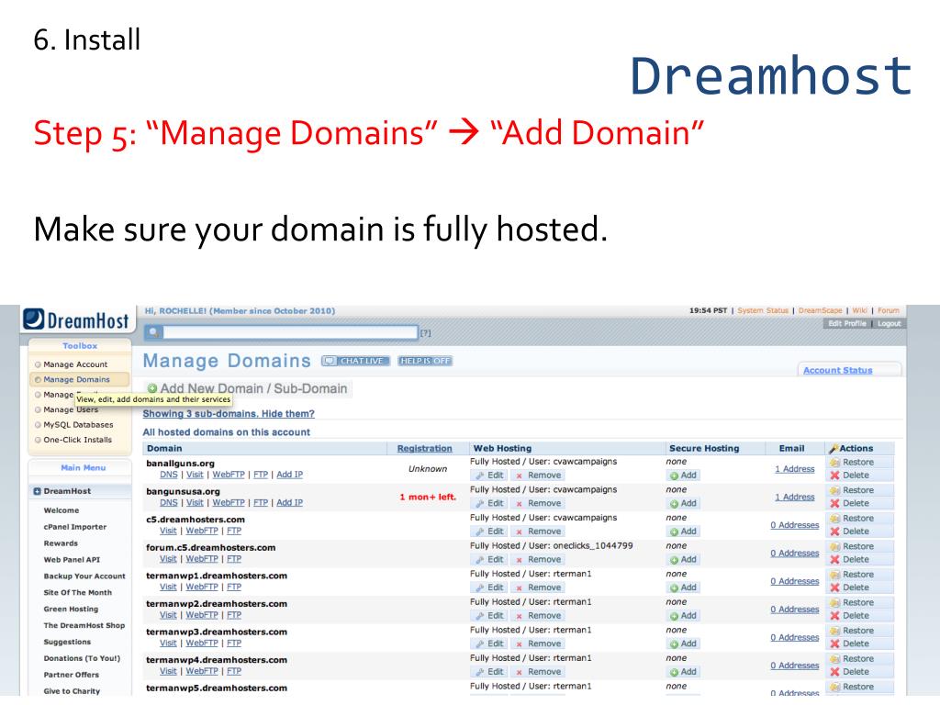
Task: Open cPanel Importer menu item
Action: click(75, 527)
